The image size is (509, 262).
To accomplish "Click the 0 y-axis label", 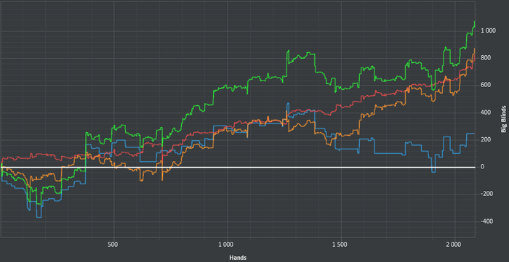I will click(x=483, y=167).
